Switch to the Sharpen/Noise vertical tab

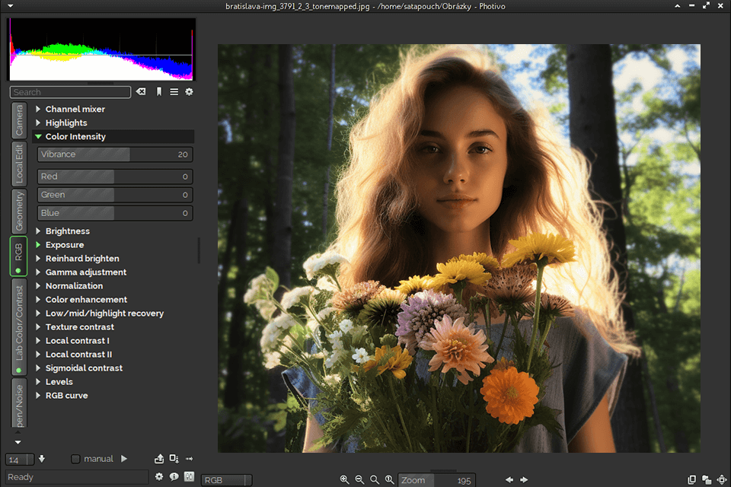18,403
